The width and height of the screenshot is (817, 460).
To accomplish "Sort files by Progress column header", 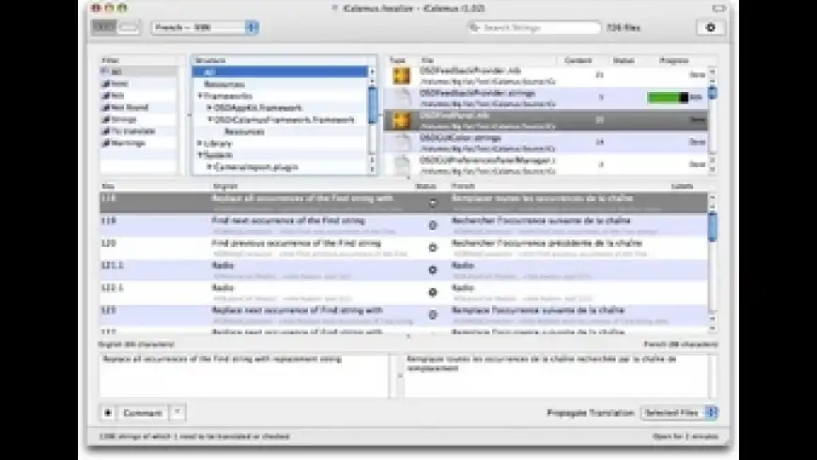I will (x=673, y=60).
